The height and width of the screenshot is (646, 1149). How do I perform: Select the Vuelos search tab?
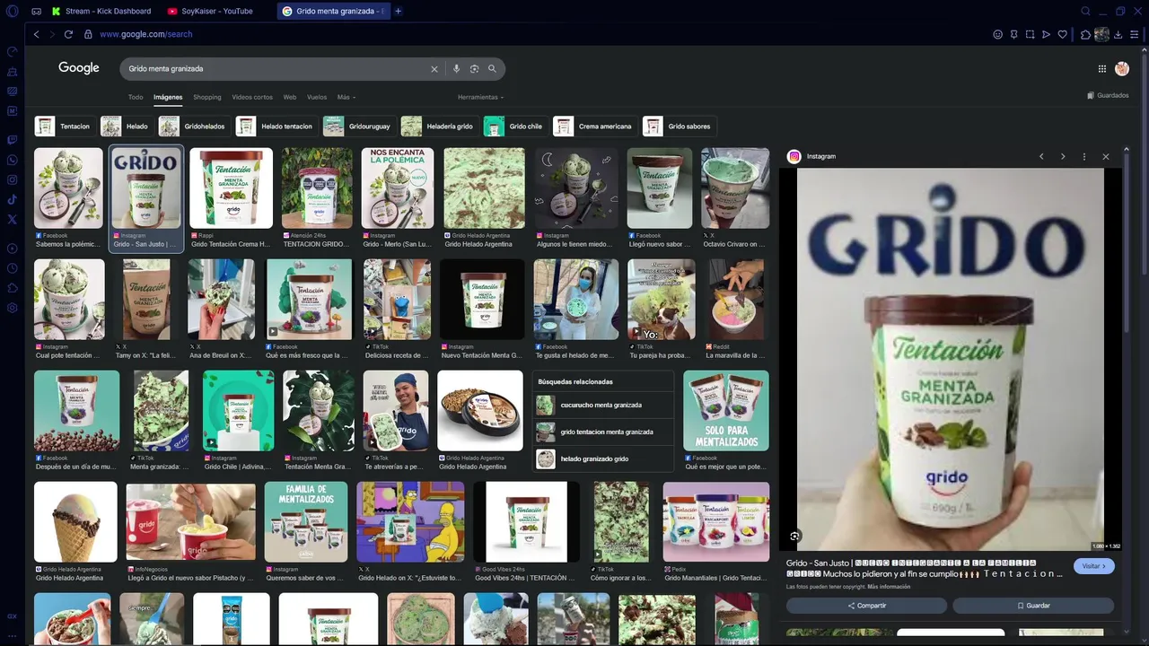point(317,97)
